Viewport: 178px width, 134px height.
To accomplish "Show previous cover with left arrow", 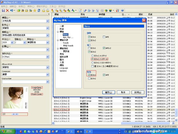I will [x=14, y=114].
